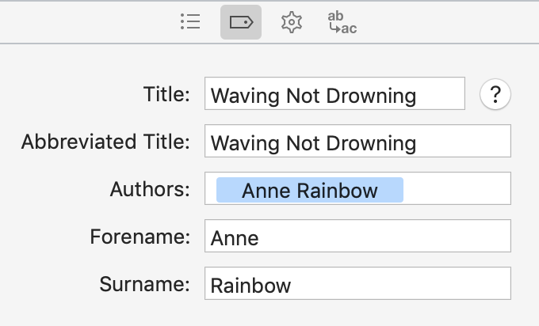Click the question mark help button
Image resolution: width=539 pixels, height=326 pixels.
(495, 94)
